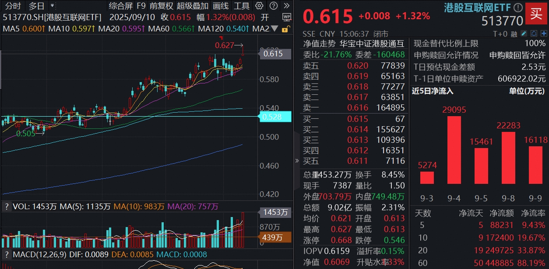Image resolution: width=549 pixels, height=269 pixels.
Task: Click the cyan 0.528 price tag marker
Action: coord(275,117)
